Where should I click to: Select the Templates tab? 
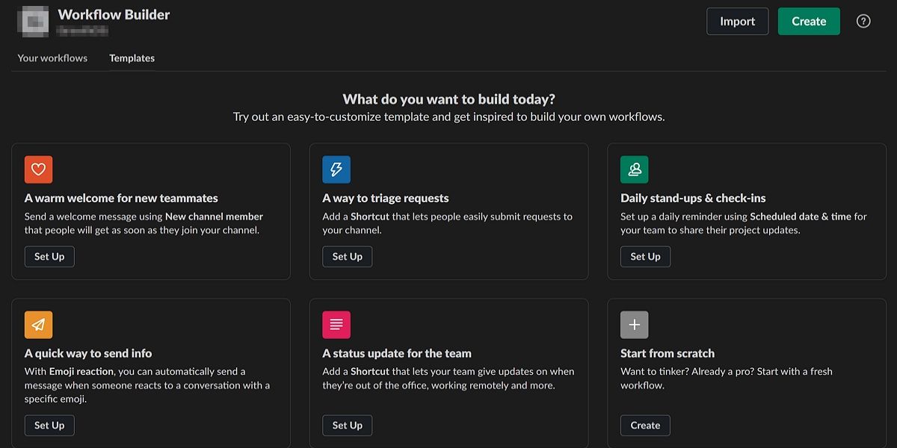132,57
